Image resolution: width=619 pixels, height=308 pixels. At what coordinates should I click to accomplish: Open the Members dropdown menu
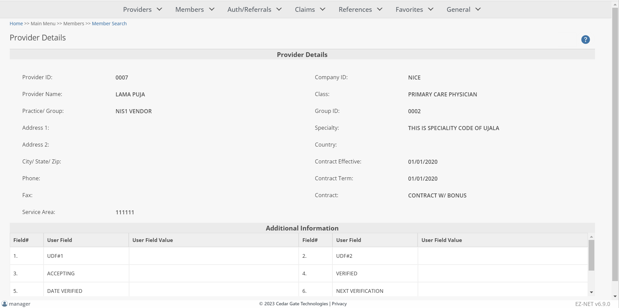[195, 9]
